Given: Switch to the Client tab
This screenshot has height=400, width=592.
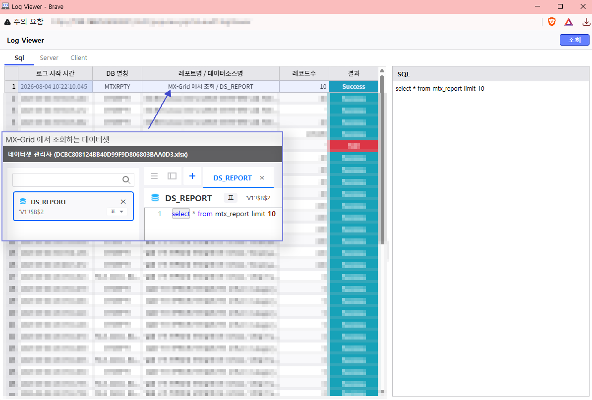Looking at the screenshot, I should [x=78, y=57].
